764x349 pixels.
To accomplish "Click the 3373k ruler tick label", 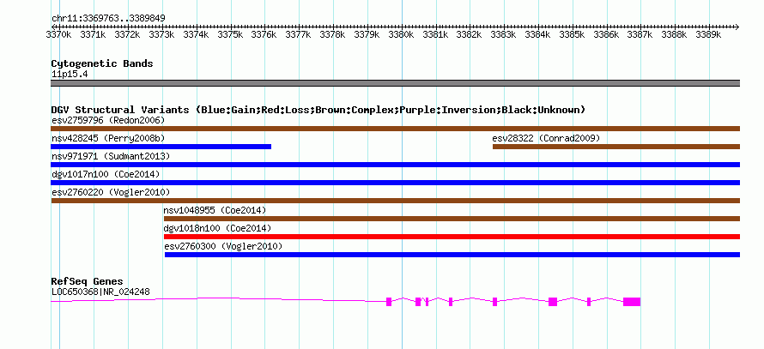I will (161, 34).
